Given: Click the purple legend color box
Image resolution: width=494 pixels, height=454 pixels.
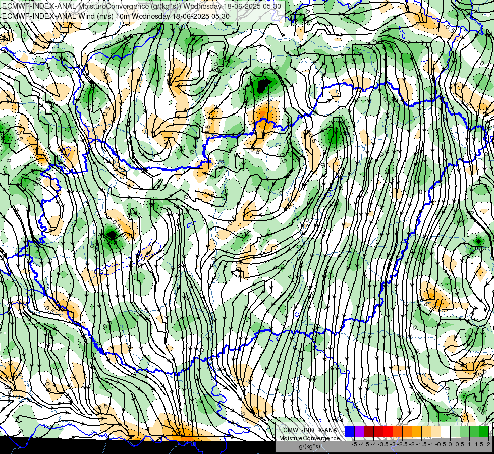Looking at the screenshot, I should pyautogui.click(x=359, y=431).
